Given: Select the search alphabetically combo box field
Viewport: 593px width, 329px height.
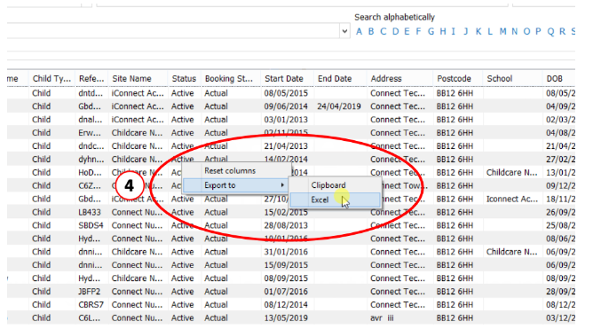Looking at the screenshot, I should [174, 31].
